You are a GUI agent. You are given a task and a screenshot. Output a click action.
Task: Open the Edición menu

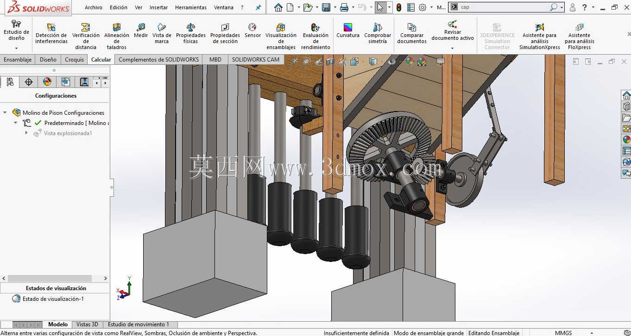click(x=119, y=7)
